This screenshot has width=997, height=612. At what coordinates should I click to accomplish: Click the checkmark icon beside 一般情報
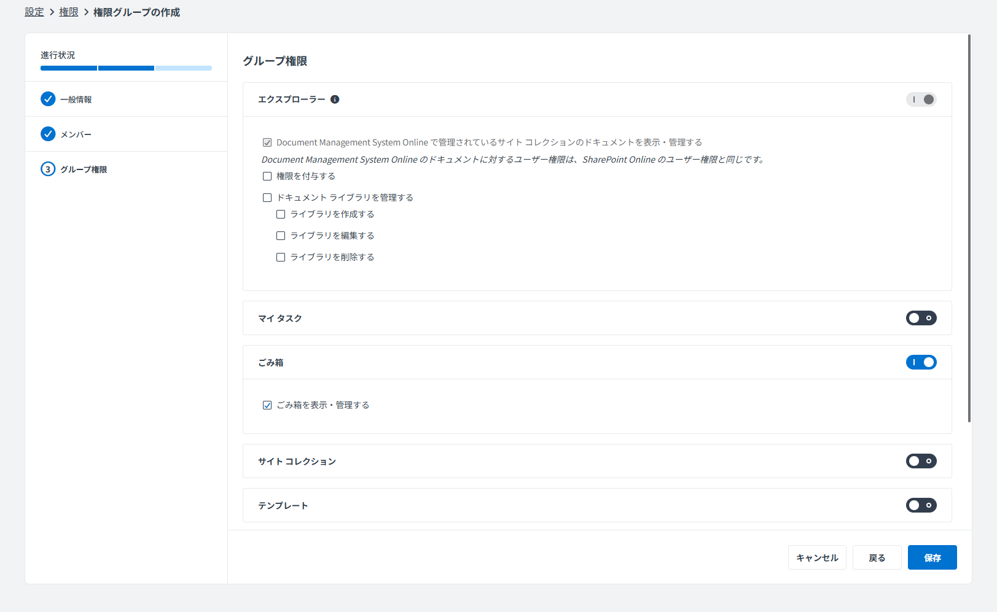(x=48, y=99)
